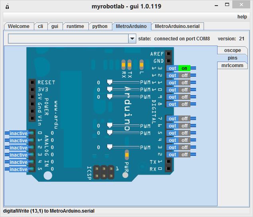The image size is (253, 217).
Task: Switch to the python tab
Action: [100, 26]
